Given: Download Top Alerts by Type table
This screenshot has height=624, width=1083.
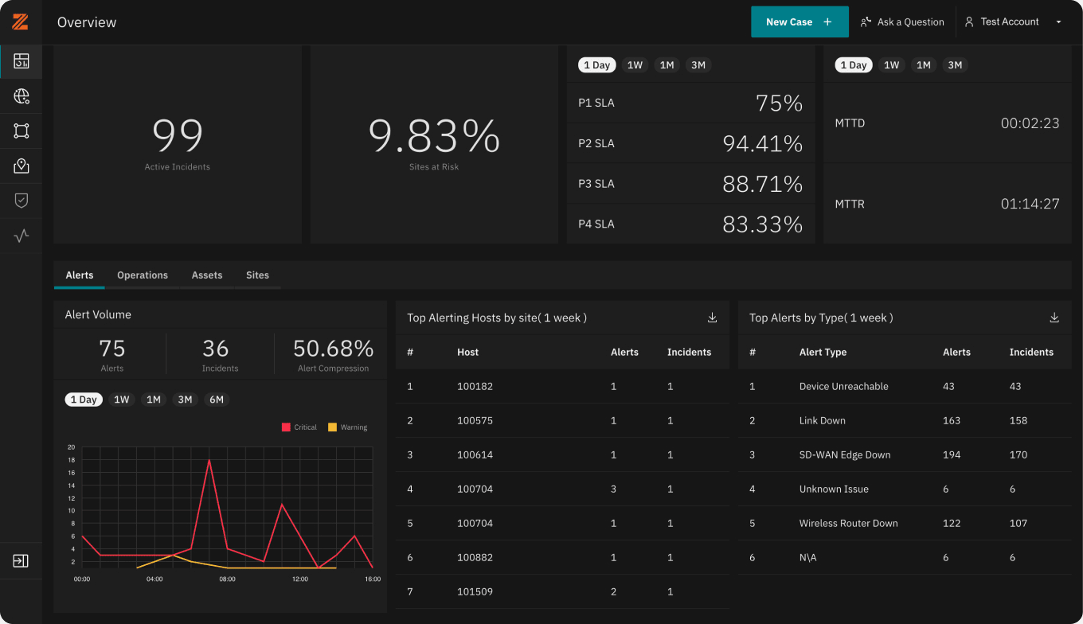Looking at the screenshot, I should click(x=1054, y=318).
